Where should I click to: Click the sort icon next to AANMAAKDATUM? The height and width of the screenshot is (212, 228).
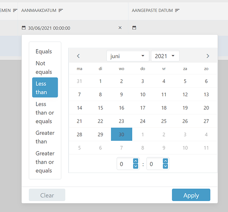(x=61, y=10)
